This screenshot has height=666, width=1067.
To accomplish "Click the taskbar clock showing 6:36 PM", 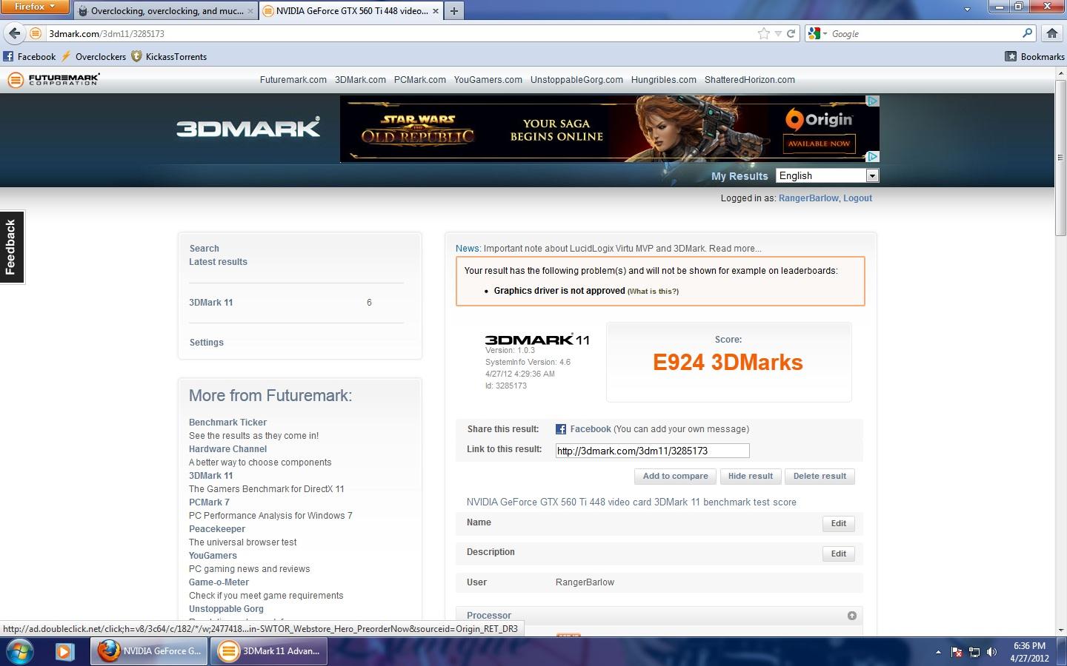I will 1029,652.
